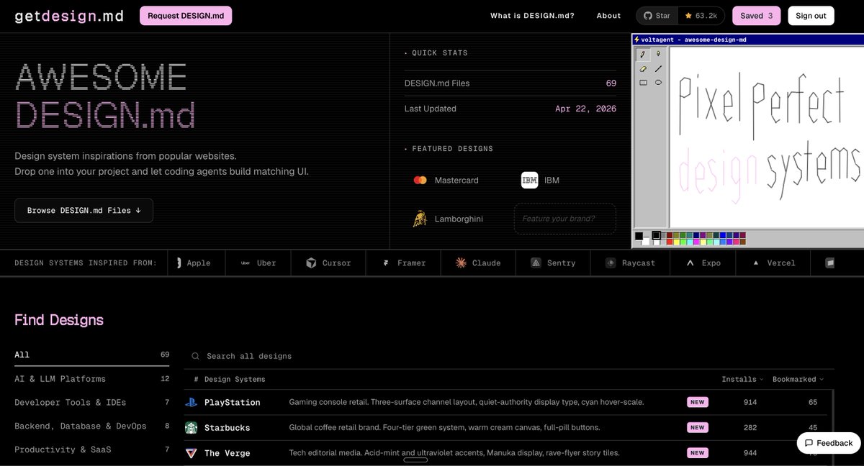Screen dimensions: 864x466
Task: Go to getdesign.md home logo
Action: [x=69, y=16]
